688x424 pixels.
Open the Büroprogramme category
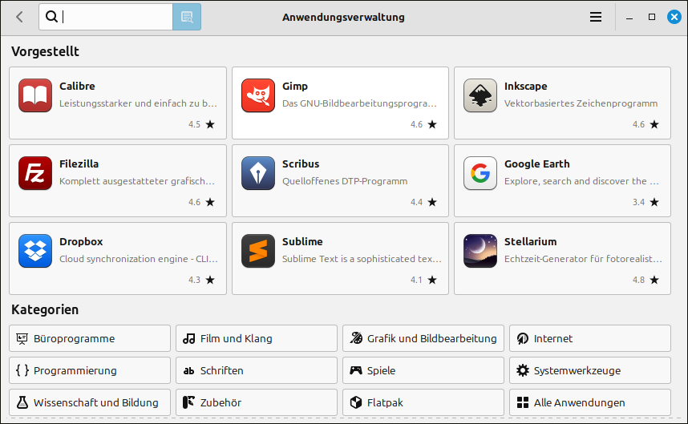pyautogui.click(x=90, y=338)
